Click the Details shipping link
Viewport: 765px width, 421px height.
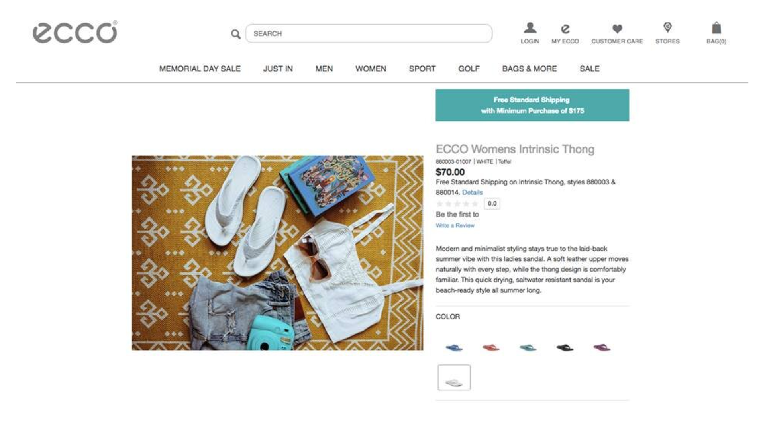pos(472,192)
